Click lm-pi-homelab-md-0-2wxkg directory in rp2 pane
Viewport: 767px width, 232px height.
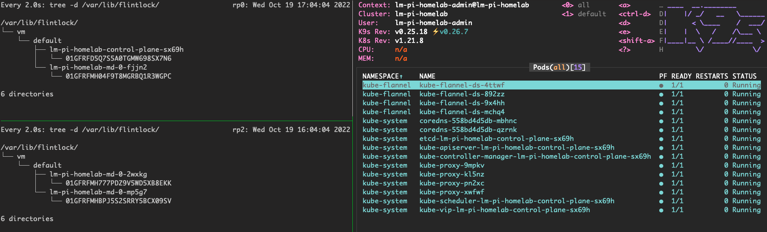[x=98, y=174]
